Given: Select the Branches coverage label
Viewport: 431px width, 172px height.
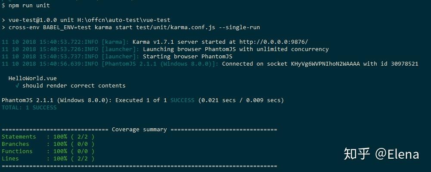Looking at the screenshot, I should (x=16, y=144).
